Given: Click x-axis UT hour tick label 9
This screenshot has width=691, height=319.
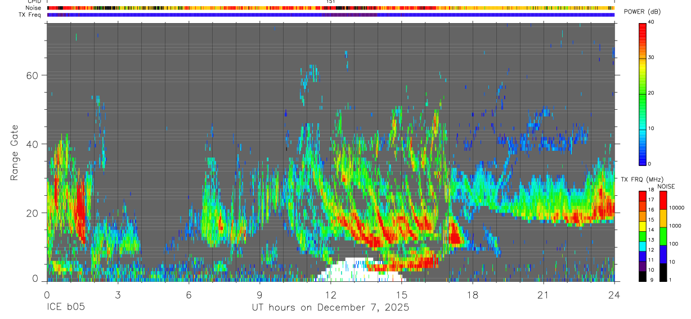Looking at the screenshot, I should coord(259,295).
